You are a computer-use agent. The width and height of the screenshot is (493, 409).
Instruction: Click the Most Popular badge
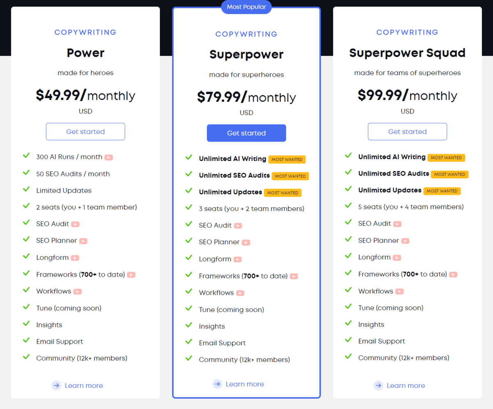(246, 7)
